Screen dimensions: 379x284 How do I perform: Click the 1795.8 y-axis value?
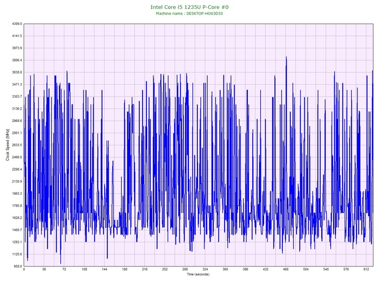17,206
